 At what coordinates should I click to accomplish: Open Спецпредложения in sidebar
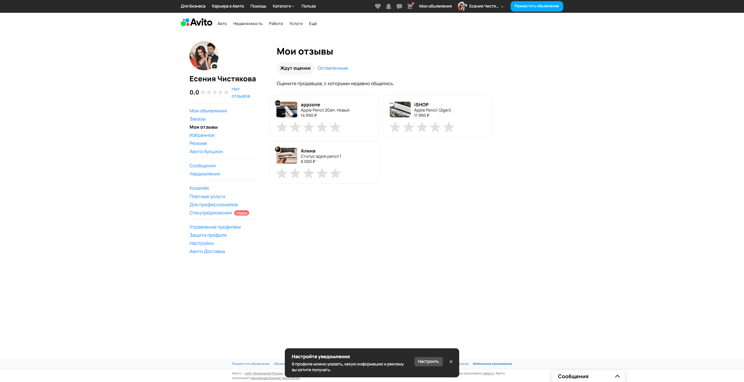click(211, 213)
